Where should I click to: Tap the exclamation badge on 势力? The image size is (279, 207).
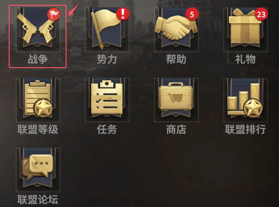123,14
